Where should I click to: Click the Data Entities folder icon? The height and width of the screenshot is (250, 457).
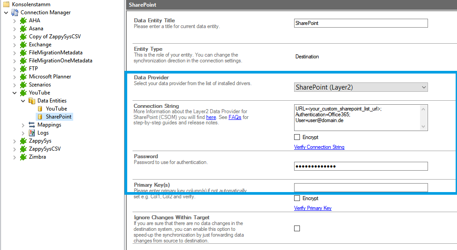pos(32,101)
